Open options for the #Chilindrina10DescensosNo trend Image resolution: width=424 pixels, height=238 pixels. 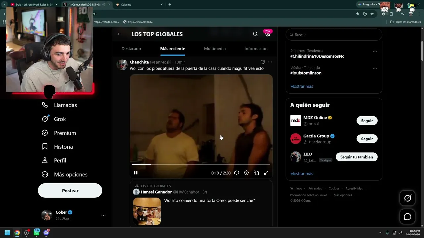(x=375, y=51)
